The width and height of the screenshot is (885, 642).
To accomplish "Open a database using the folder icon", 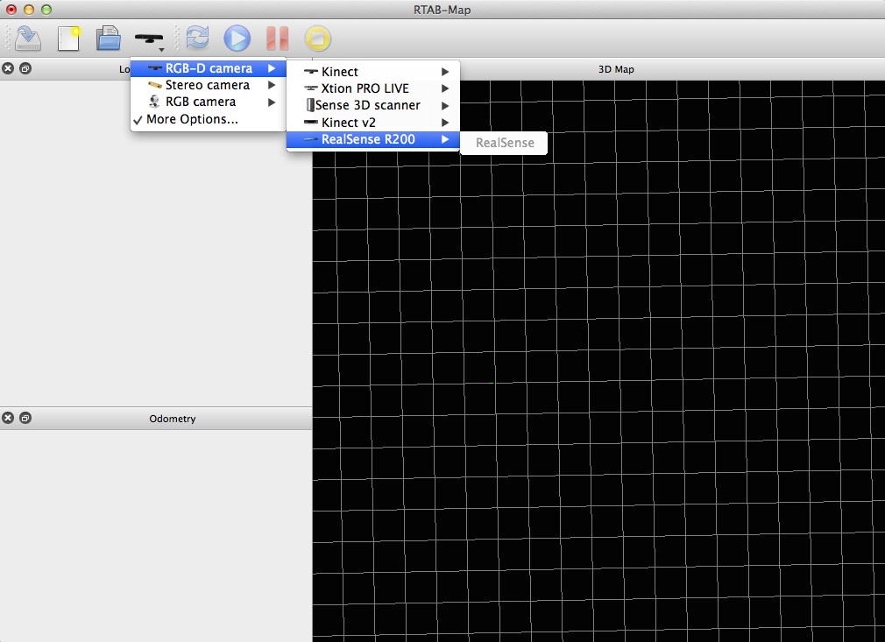I will pos(108,39).
